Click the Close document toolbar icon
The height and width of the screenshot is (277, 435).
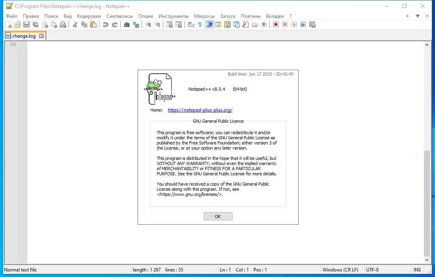pyautogui.click(x=45, y=25)
